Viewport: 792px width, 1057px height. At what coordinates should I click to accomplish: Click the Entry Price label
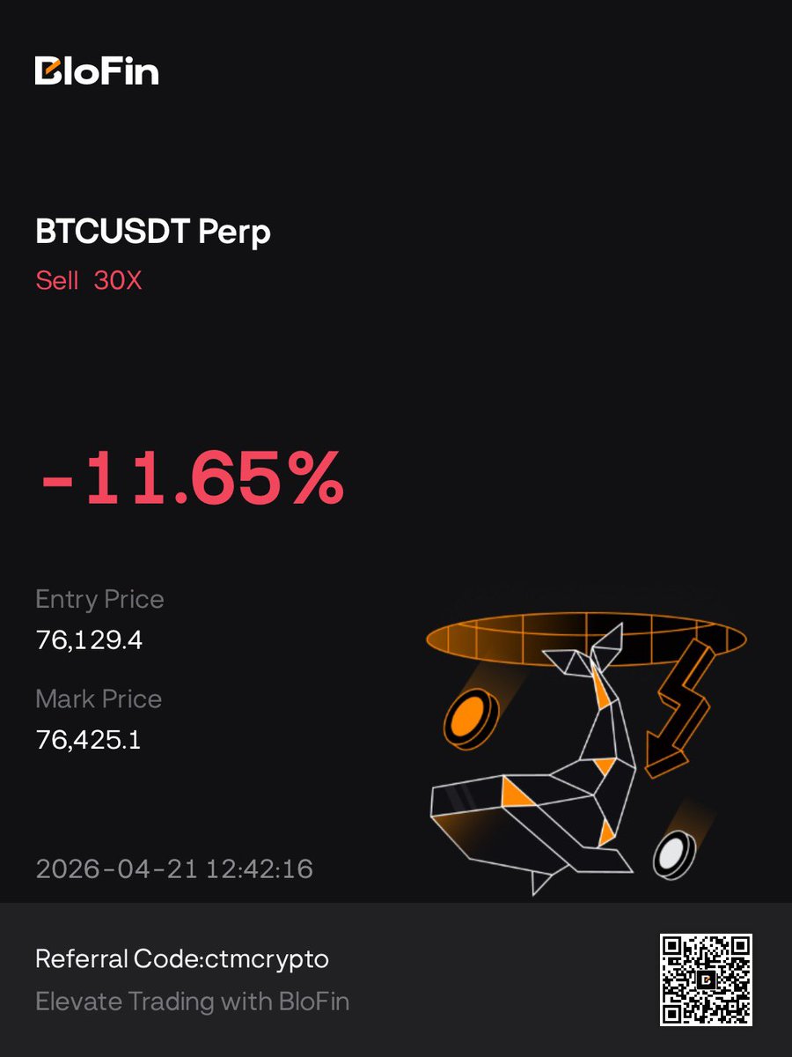click(x=99, y=599)
